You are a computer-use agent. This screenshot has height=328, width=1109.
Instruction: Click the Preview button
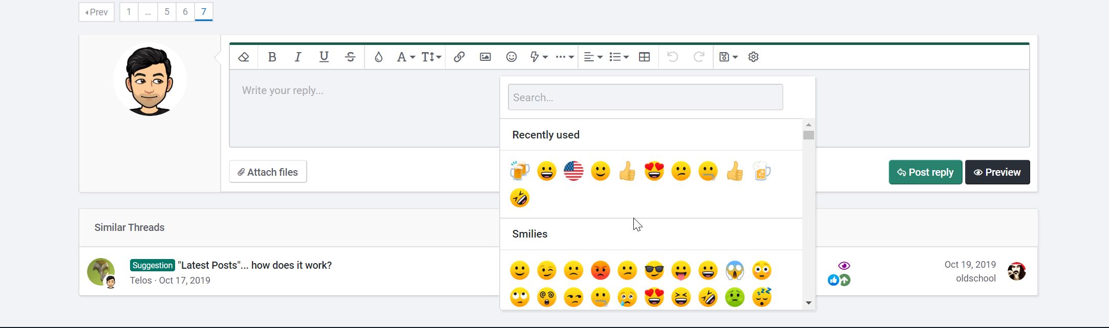click(997, 172)
